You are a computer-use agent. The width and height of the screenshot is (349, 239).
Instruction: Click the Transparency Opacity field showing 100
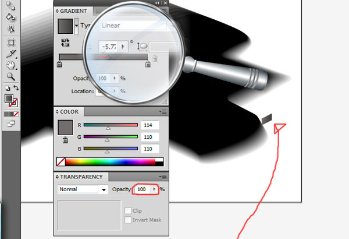point(143,189)
